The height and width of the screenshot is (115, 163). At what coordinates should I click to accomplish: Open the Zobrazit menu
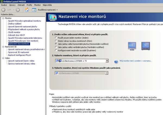coord(21,5)
